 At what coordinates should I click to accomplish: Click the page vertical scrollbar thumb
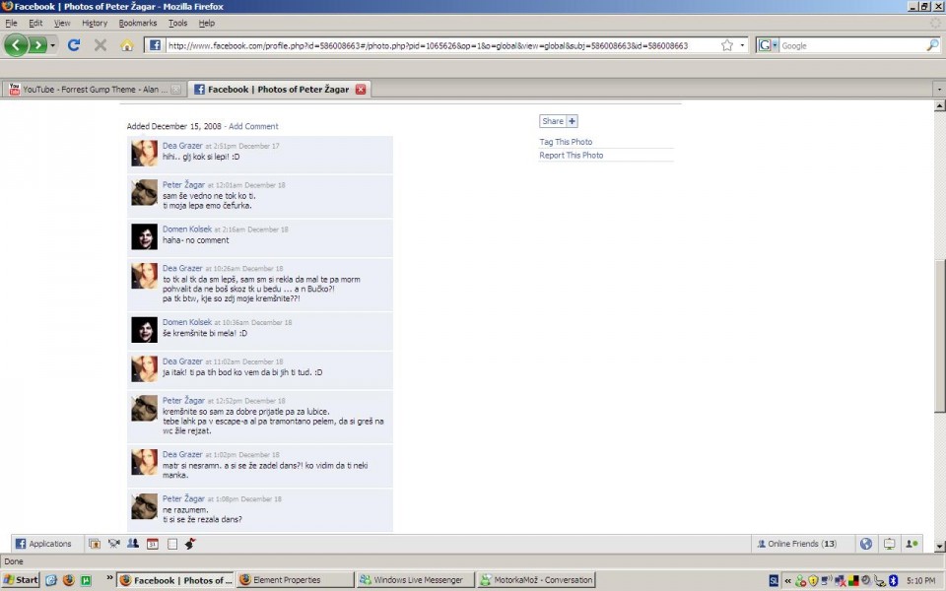[939, 336]
